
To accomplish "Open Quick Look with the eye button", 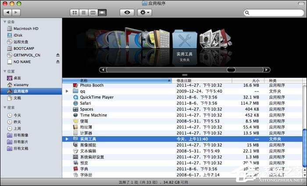I will [127, 13].
